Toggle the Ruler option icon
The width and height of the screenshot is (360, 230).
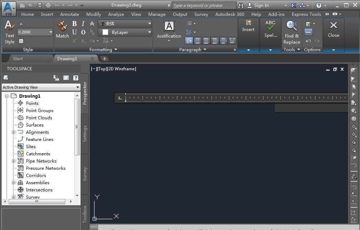pos(308,32)
